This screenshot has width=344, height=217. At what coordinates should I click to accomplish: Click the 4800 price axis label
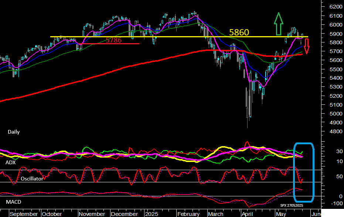click(x=336, y=131)
